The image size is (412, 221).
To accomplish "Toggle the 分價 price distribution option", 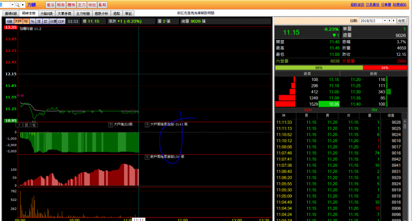I will click(x=53, y=22).
